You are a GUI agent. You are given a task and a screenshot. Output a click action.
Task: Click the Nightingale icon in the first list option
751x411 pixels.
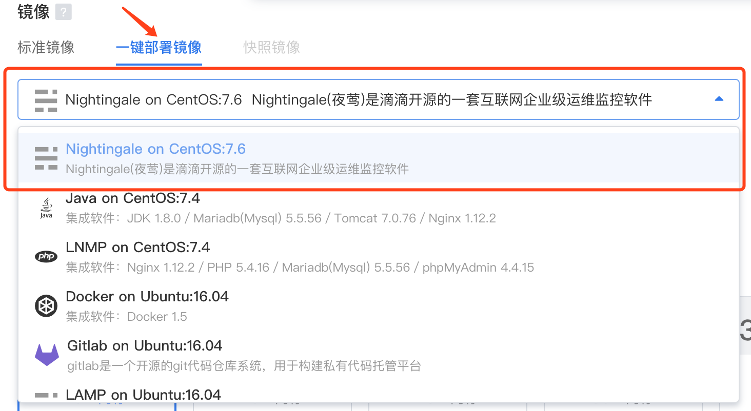coord(46,158)
